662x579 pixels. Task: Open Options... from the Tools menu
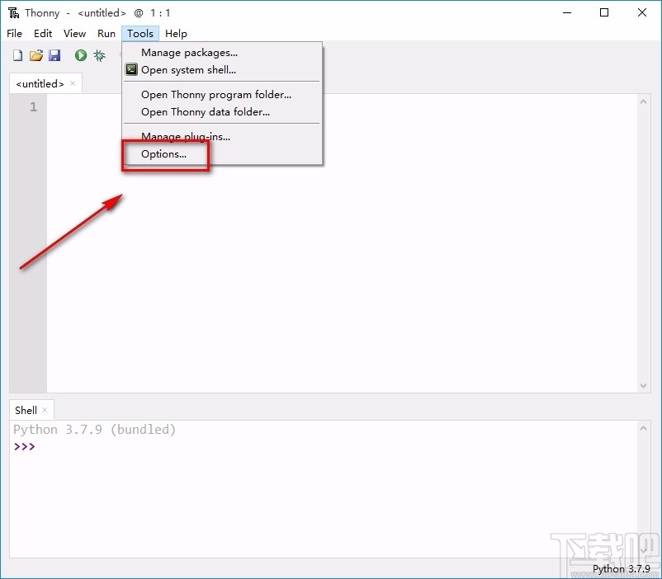pyautogui.click(x=163, y=154)
